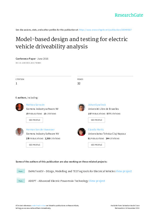
Task: Click SEE PROFILE under Johan Gyselinck
Action: click(x=96, y=120)
